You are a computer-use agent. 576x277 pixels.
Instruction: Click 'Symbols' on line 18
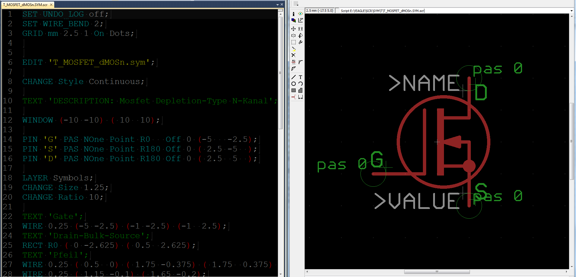(x=71, y=178)
